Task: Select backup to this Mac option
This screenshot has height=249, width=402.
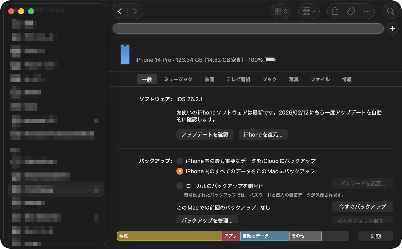Action: click(180, 171)
